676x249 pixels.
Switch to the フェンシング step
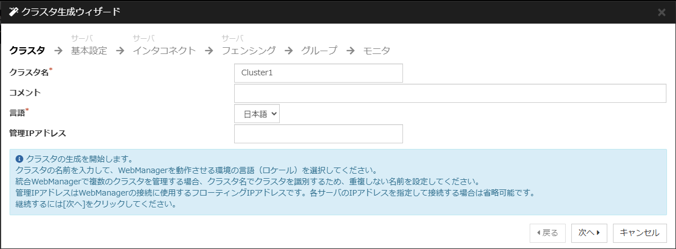pyautogui.click(x=249, y=51)
